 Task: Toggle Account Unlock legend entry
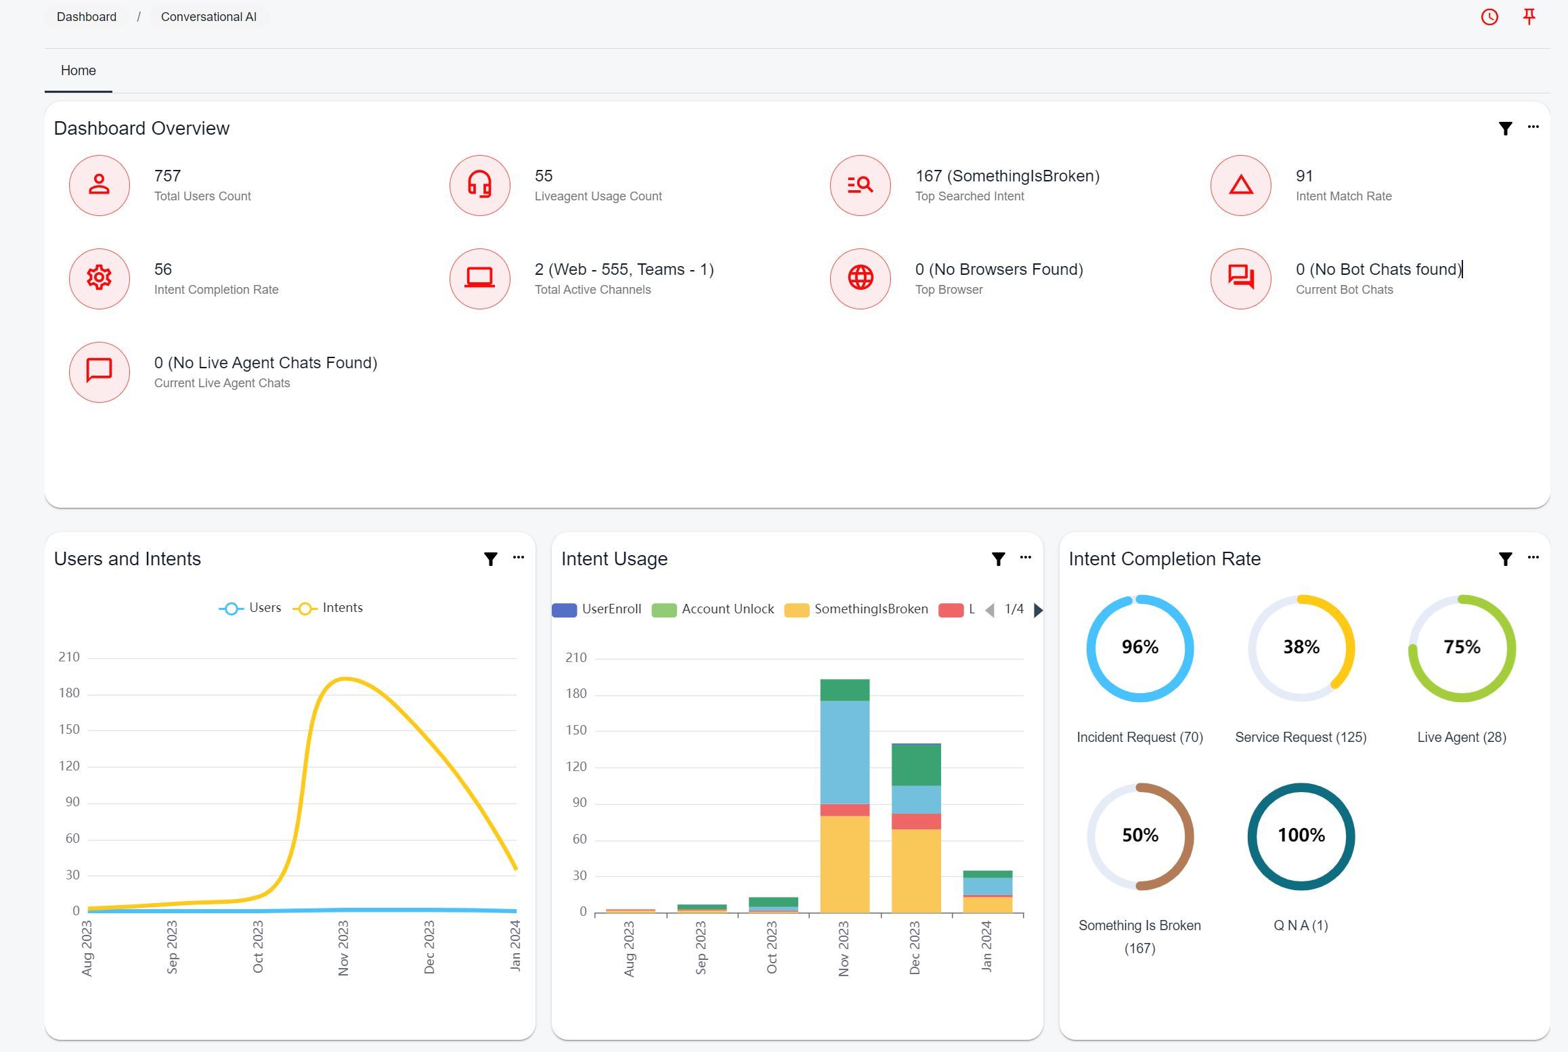click(713, 609)
